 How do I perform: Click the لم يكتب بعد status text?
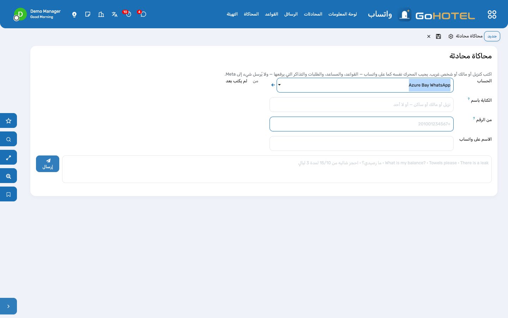click(236, 81)
